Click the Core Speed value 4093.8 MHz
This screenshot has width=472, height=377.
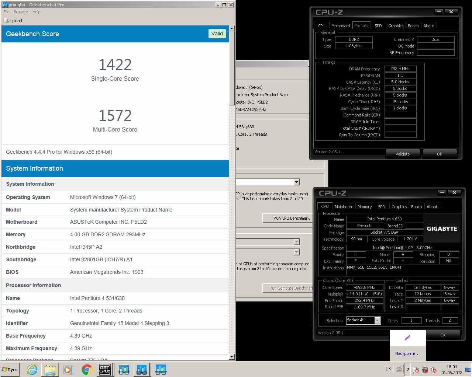point(364,287)
